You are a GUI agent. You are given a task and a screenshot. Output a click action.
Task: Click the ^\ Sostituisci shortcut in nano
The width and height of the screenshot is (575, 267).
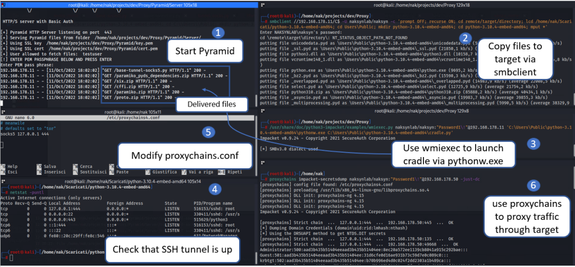89,171
